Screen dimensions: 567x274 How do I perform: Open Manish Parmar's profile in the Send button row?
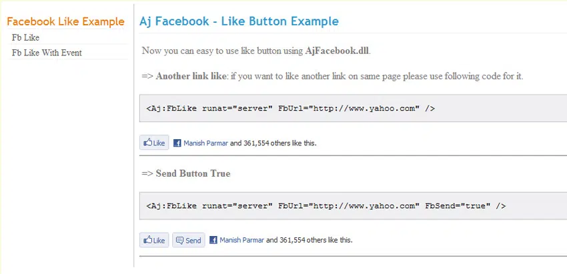pos(241,240)
